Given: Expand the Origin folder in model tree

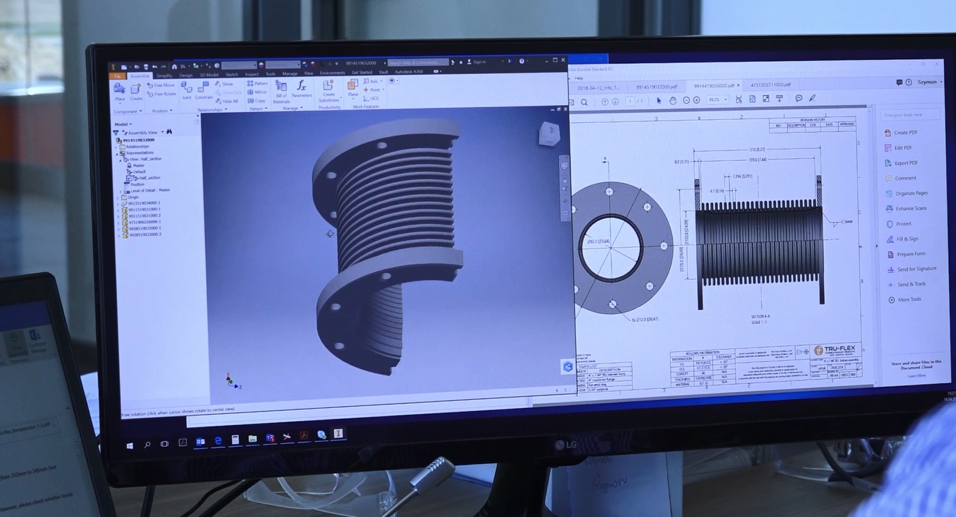Looking at the screenshot, I should (120, 197).
